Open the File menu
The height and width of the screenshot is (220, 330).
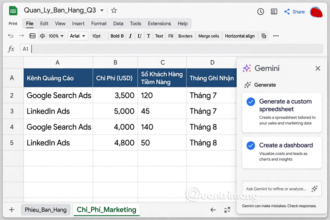(30, 23)
